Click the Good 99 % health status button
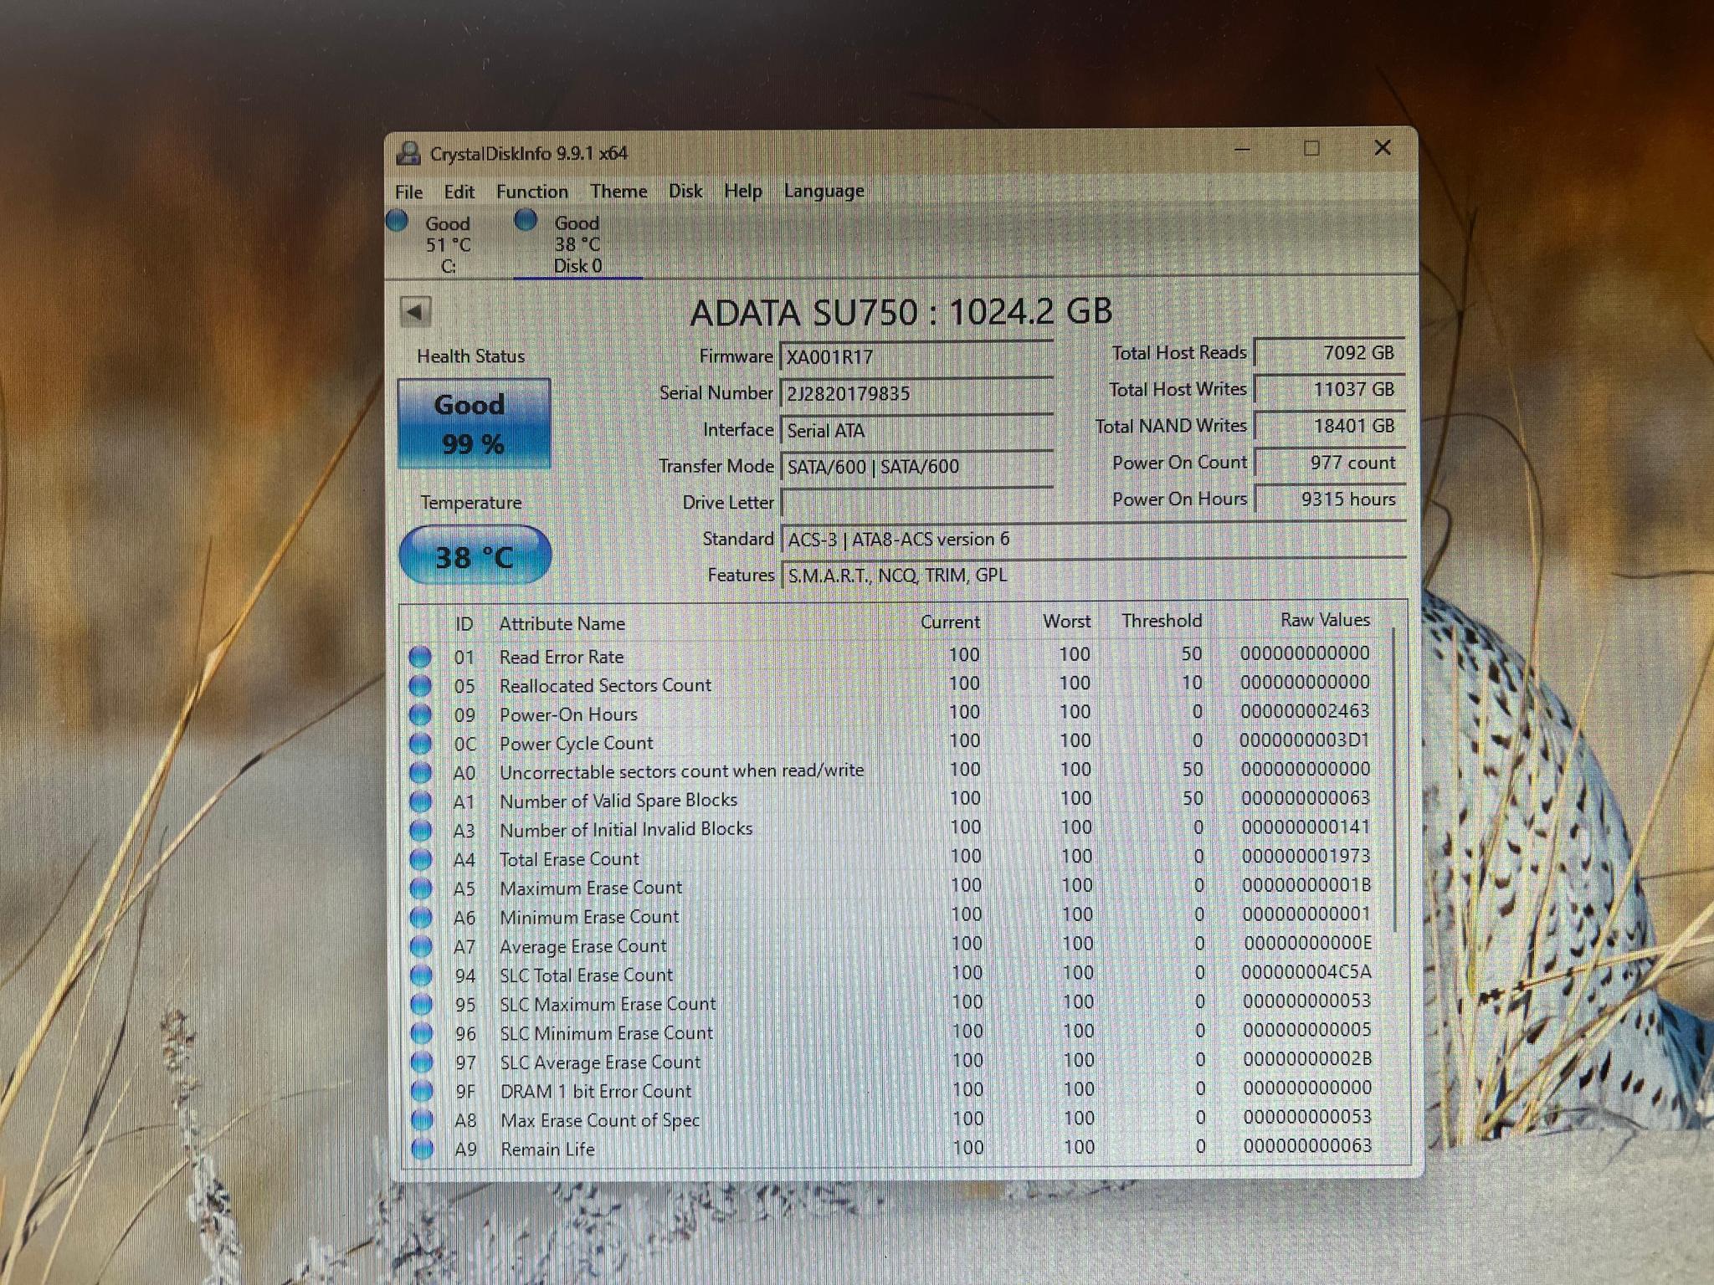Image resolution: width=1714 pixels, height=1285 pixels. pyautogui.click(x=474, y=423)
